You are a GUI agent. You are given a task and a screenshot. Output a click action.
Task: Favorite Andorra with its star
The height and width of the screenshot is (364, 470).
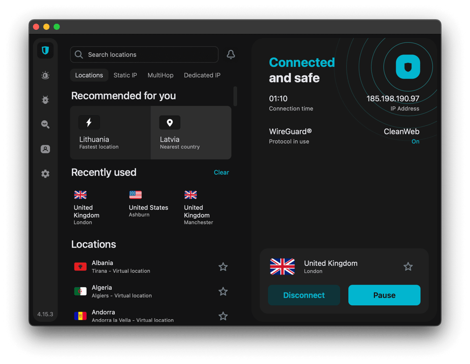pos(223,316)
